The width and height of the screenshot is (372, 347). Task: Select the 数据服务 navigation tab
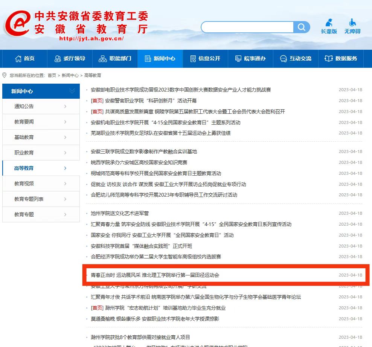[341, 59]
